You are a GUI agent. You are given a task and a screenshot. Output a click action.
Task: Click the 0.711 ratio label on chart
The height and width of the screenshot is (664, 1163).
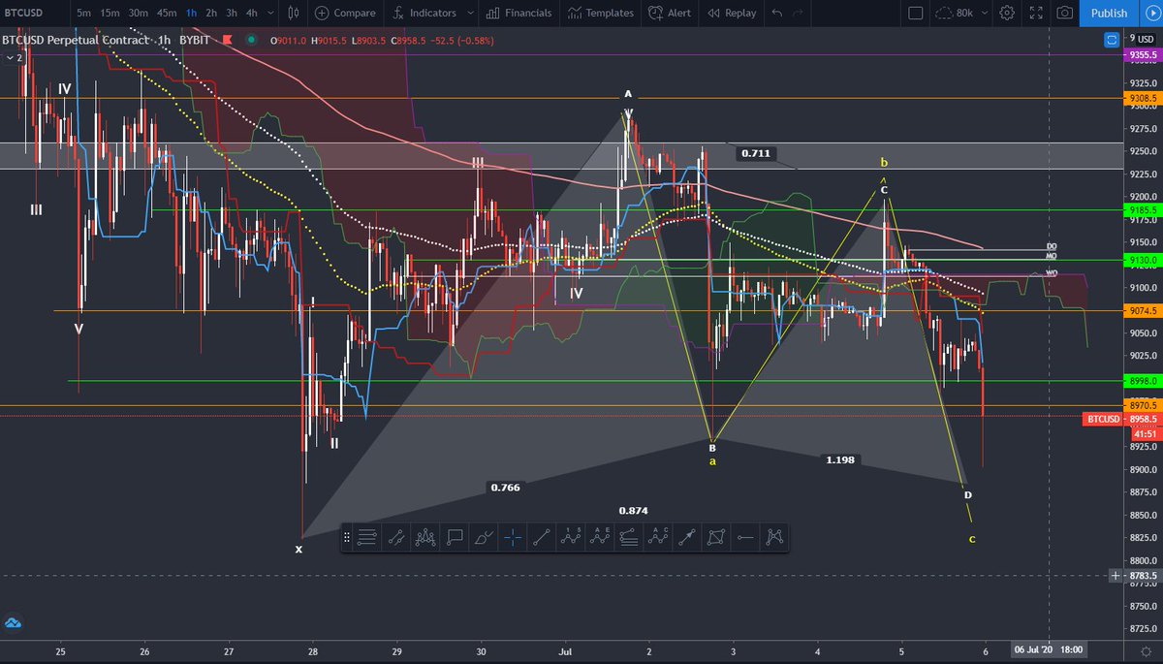(x=755, y=153)
